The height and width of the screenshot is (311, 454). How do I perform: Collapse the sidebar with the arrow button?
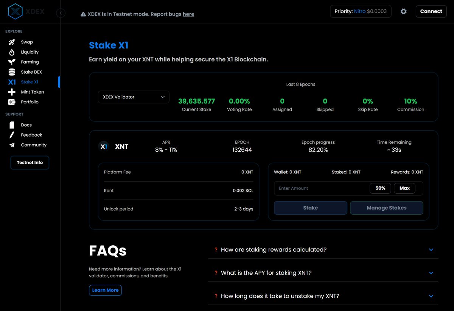coord(61,13)
